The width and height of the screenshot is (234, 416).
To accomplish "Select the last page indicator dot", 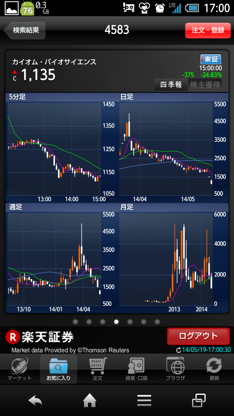I will [x=157, y=322].
